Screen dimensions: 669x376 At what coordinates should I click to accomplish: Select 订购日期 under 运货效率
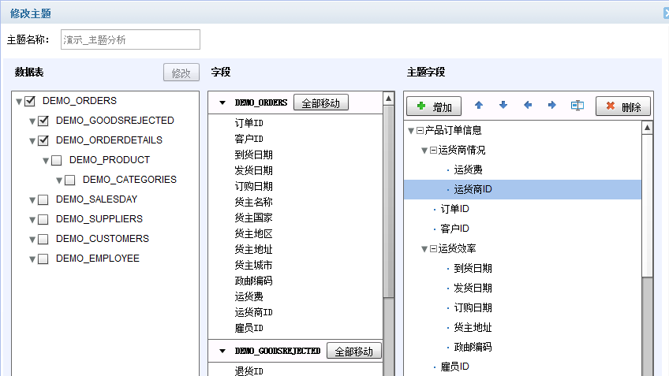[x=473, y=307]
